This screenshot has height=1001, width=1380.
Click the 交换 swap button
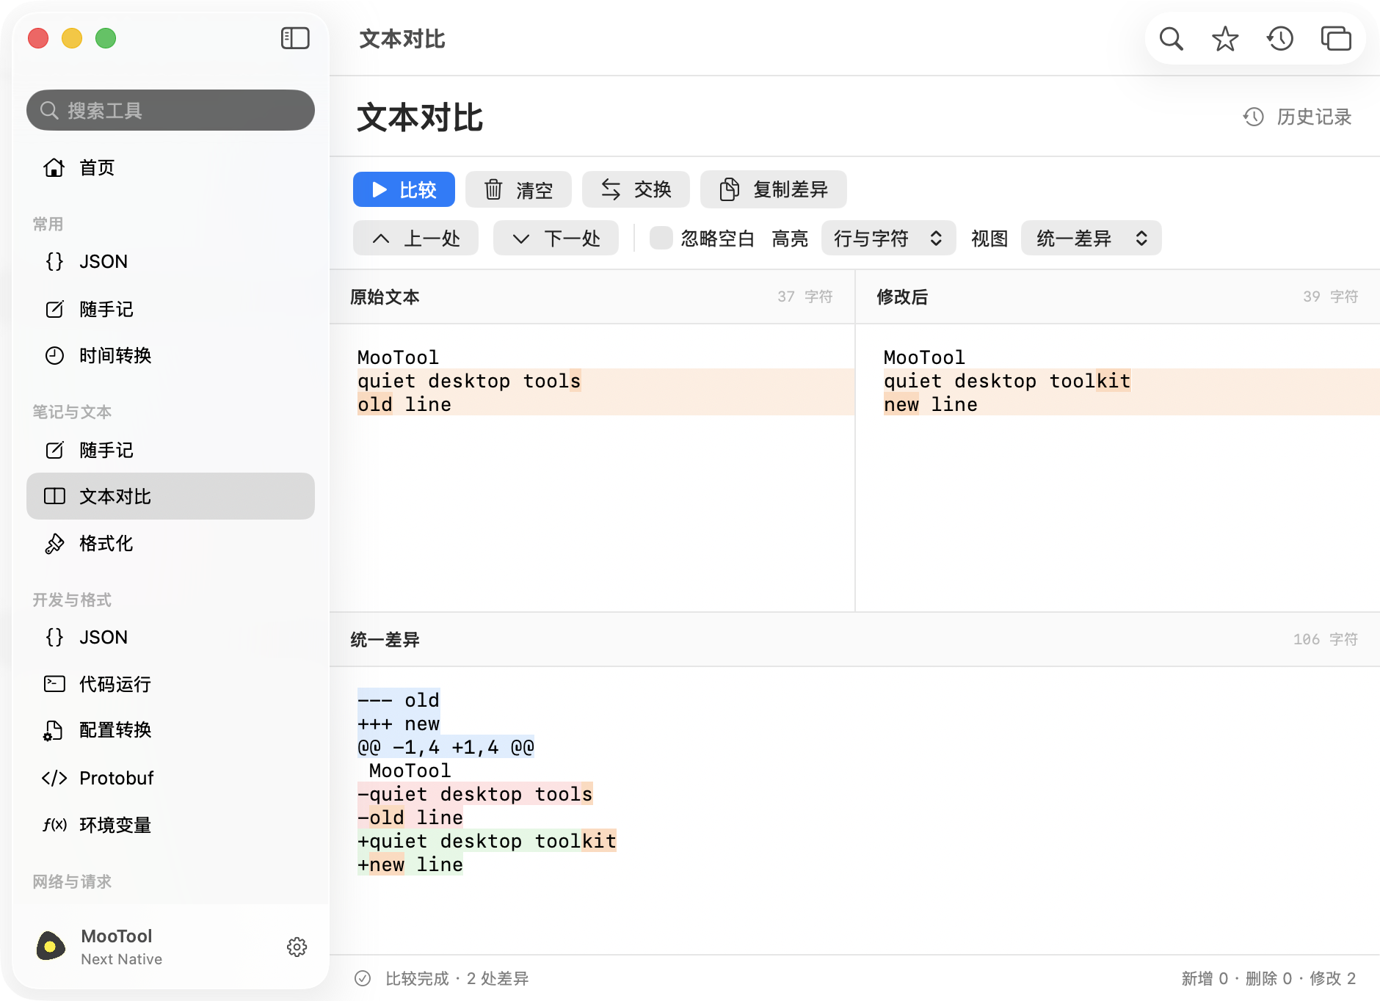[x=636, y=190]
